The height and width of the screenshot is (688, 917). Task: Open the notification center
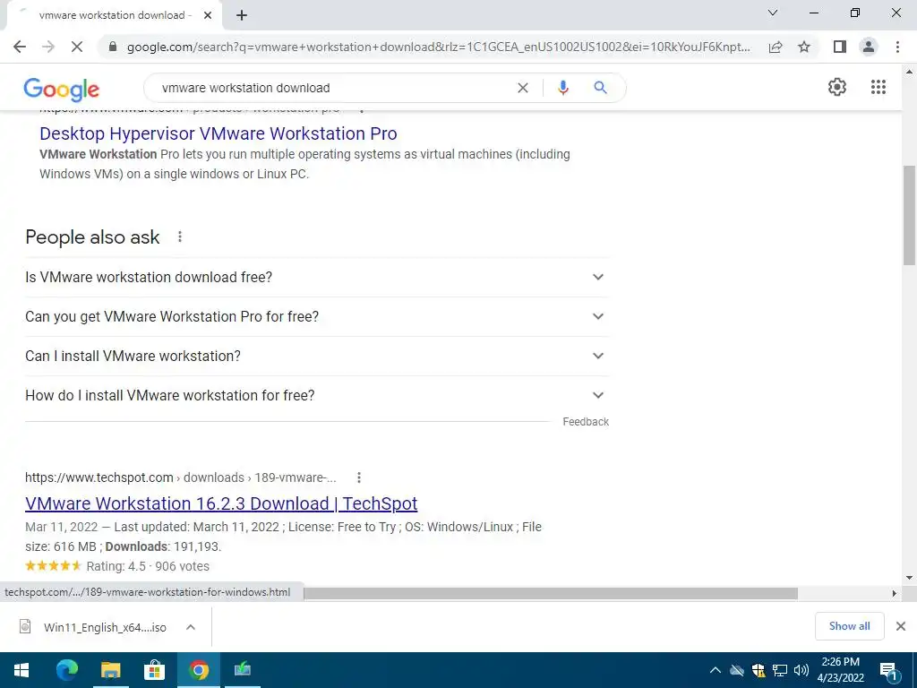pos(889,671)
